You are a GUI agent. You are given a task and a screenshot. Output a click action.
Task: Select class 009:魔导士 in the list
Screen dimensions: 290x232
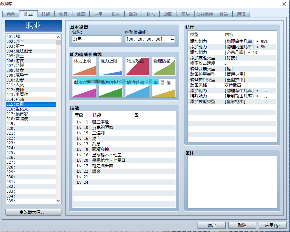[31, 75]
